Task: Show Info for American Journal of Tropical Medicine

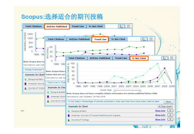Action: [160, 115]
